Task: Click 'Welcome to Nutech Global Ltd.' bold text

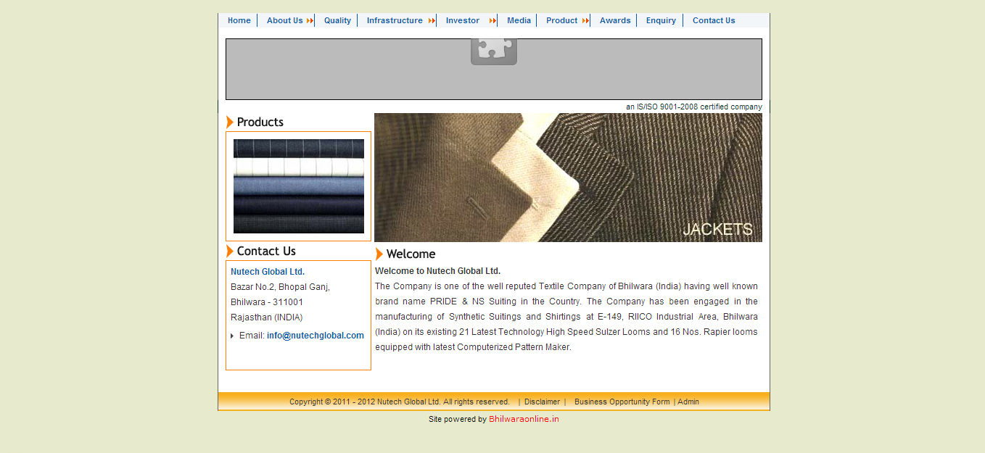Action: click(x=437, y=271)
